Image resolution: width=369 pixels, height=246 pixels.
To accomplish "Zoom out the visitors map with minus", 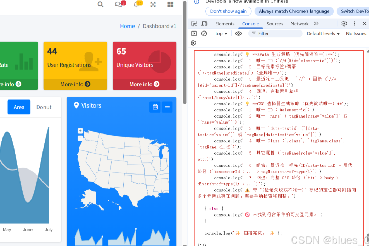I will [80, 138].
